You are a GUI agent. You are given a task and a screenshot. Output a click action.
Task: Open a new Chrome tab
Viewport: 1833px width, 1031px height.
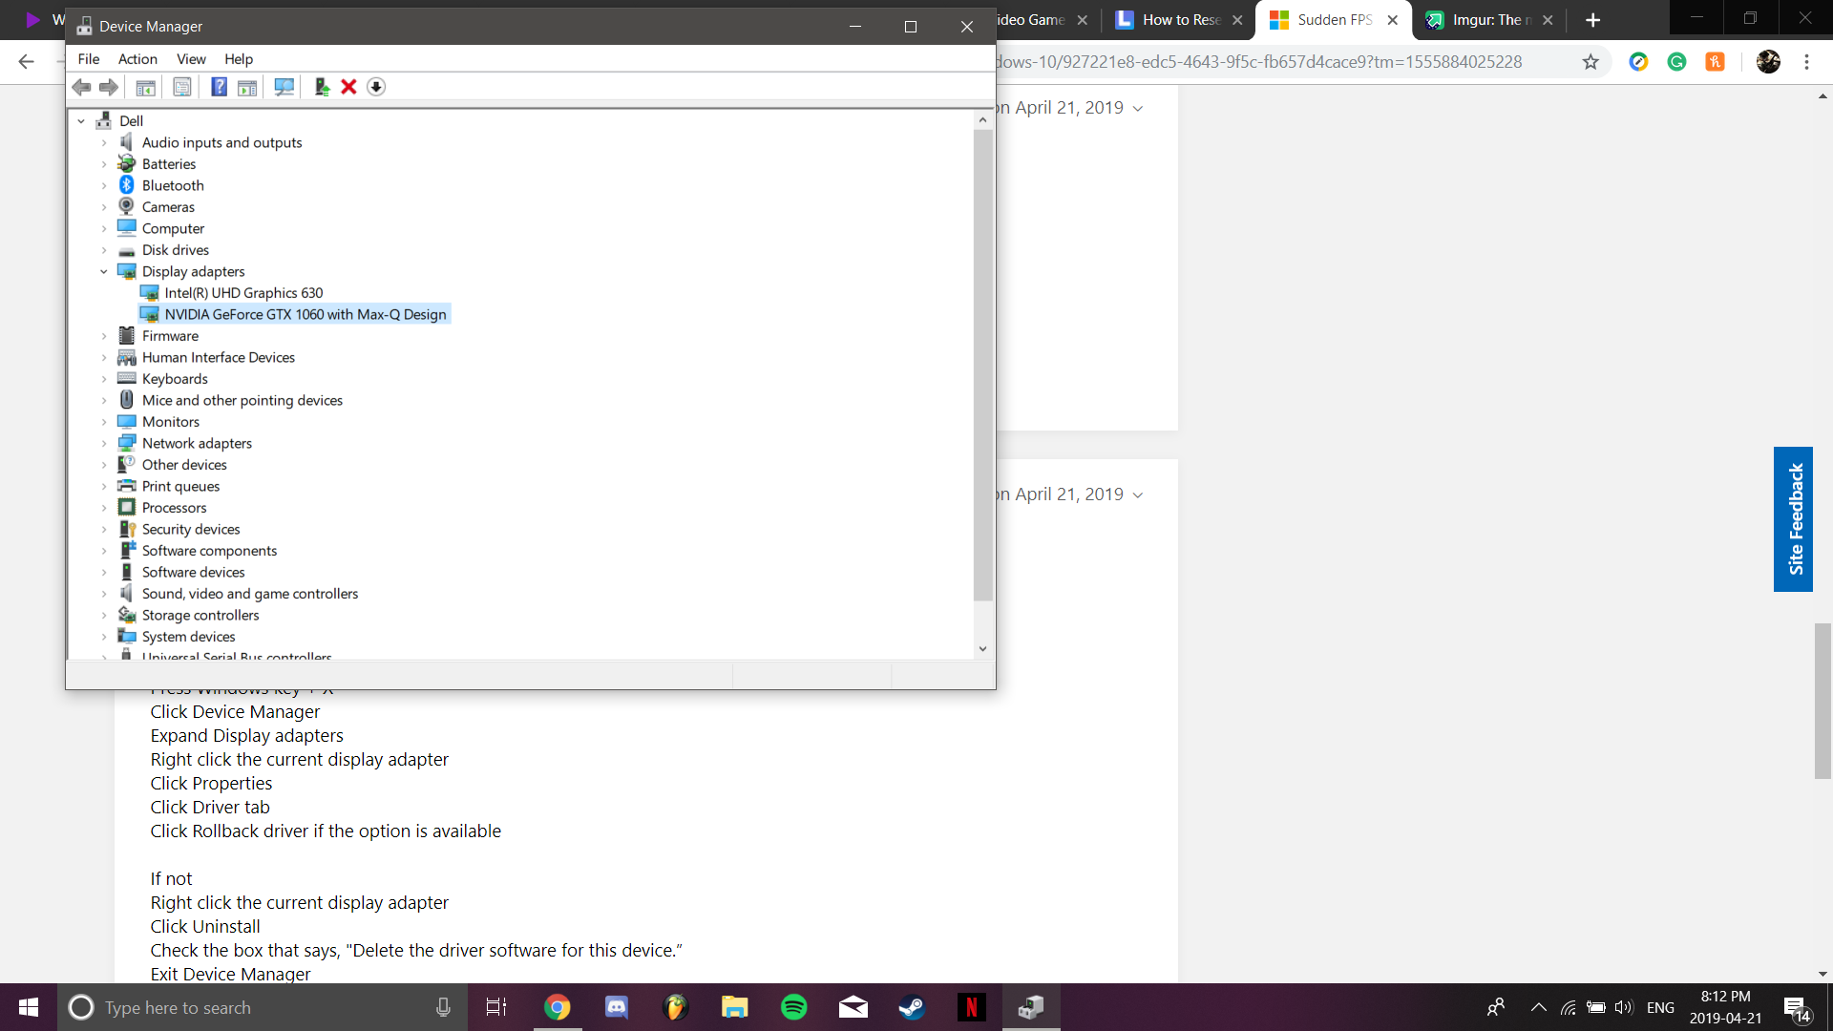(x=1592, y=20)
